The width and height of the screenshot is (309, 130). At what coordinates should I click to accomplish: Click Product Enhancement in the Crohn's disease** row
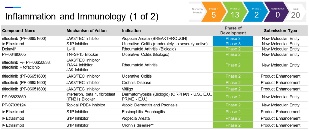click(x=281, y=125)
